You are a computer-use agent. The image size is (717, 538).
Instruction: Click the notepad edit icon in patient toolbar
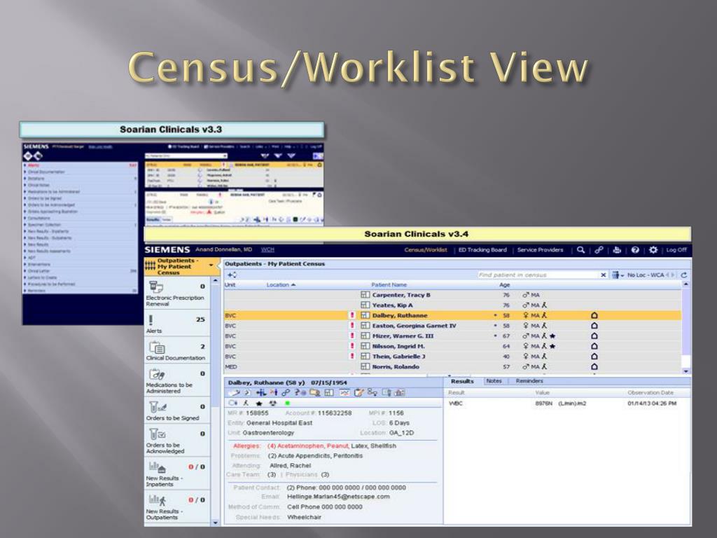(x=358, y=392)
